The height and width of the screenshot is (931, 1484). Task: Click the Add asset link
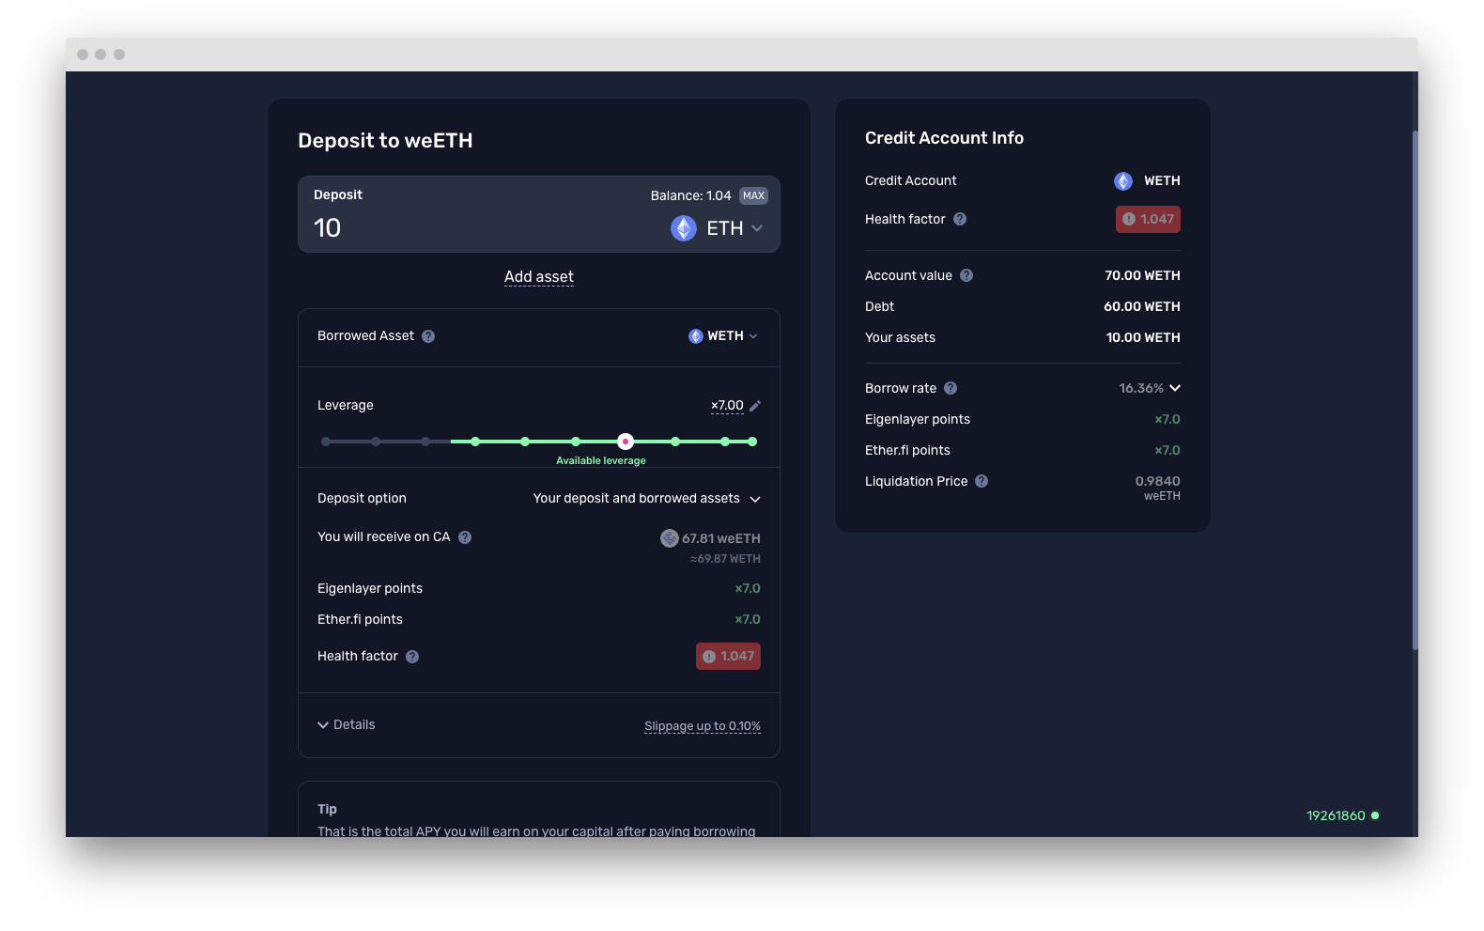point(539,277)
